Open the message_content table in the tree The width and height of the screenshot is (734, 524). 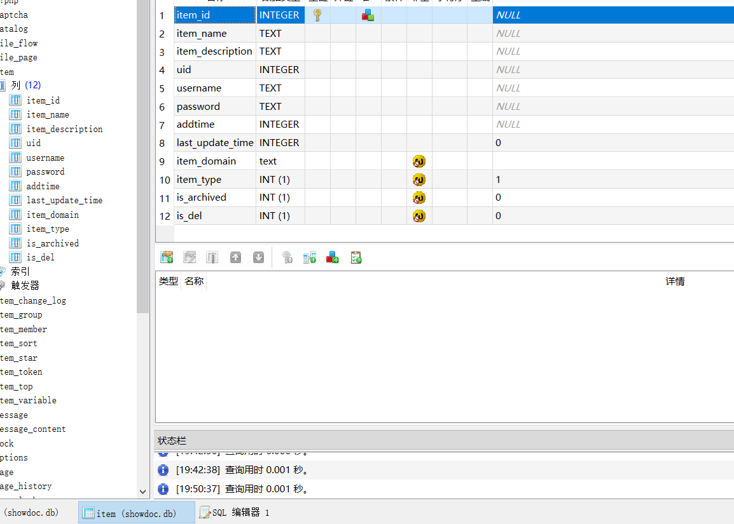pos(33,429)
